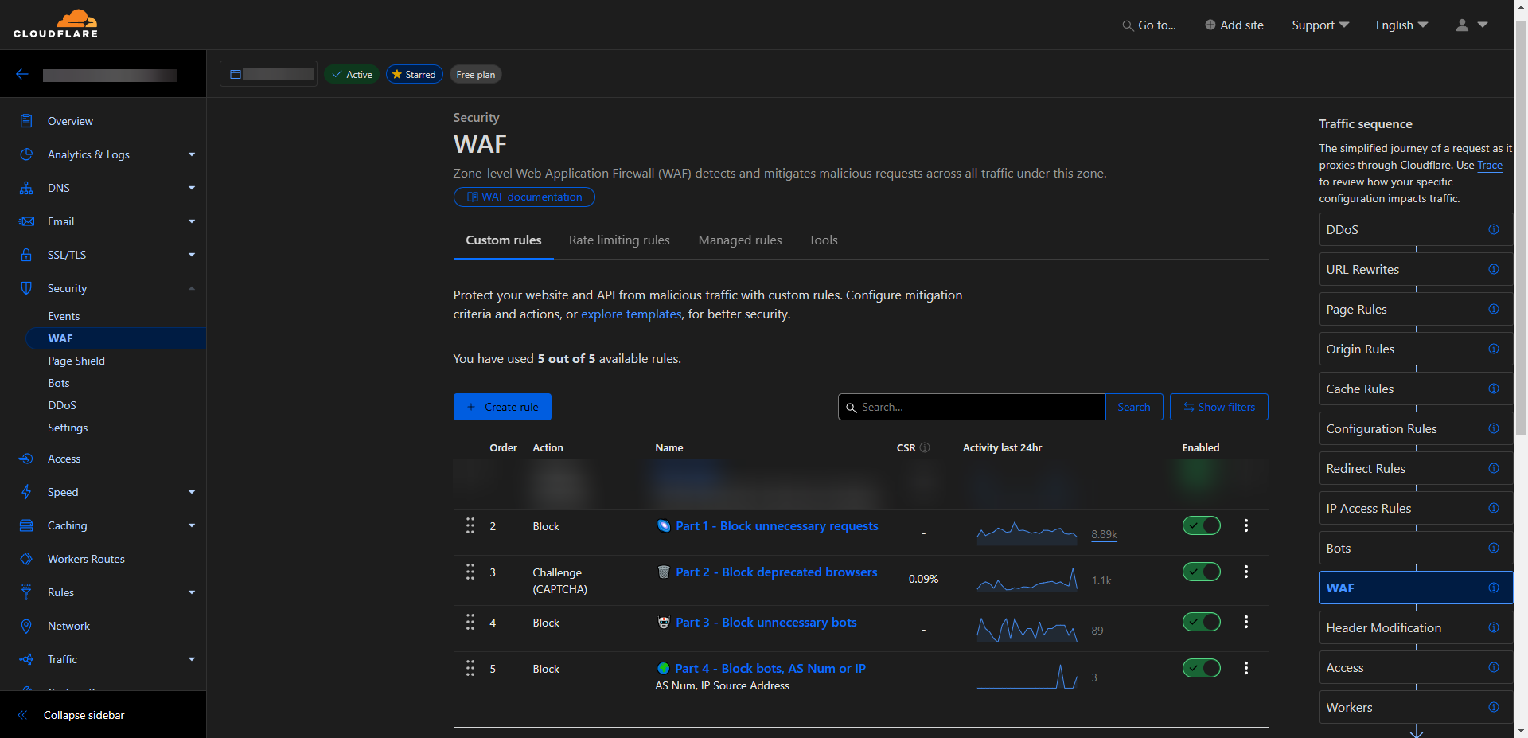
Task: Click the CSR column info icon
Action: [925, 447]
